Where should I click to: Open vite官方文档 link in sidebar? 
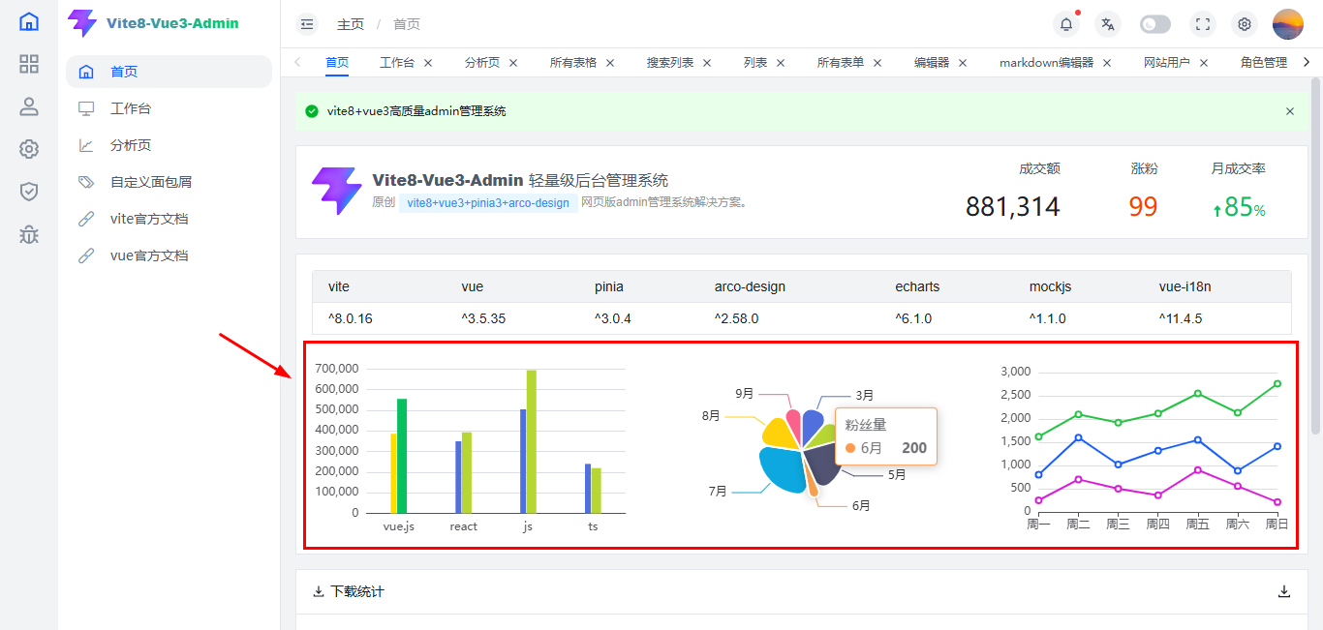169,219
